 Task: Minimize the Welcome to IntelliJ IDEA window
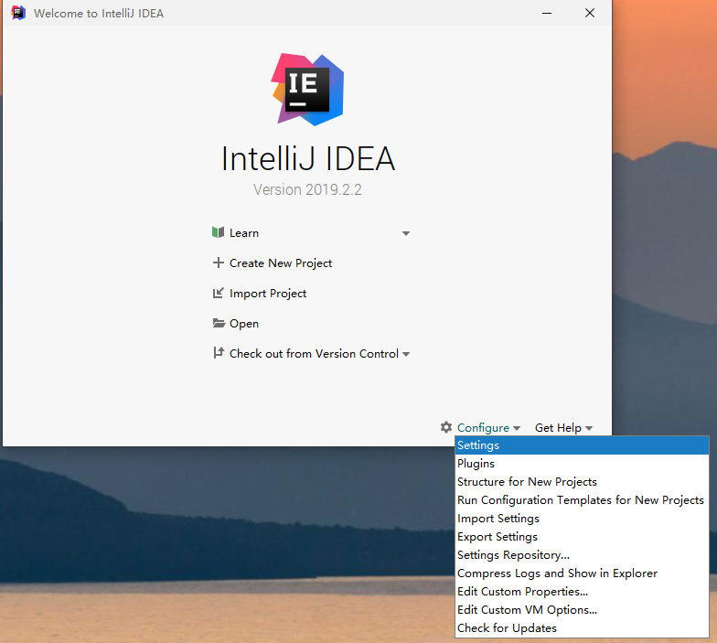(547, 14)
